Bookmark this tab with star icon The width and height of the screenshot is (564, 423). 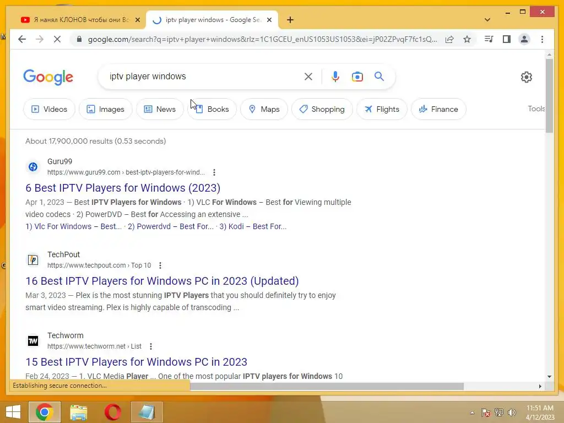[x=467, y=39]
